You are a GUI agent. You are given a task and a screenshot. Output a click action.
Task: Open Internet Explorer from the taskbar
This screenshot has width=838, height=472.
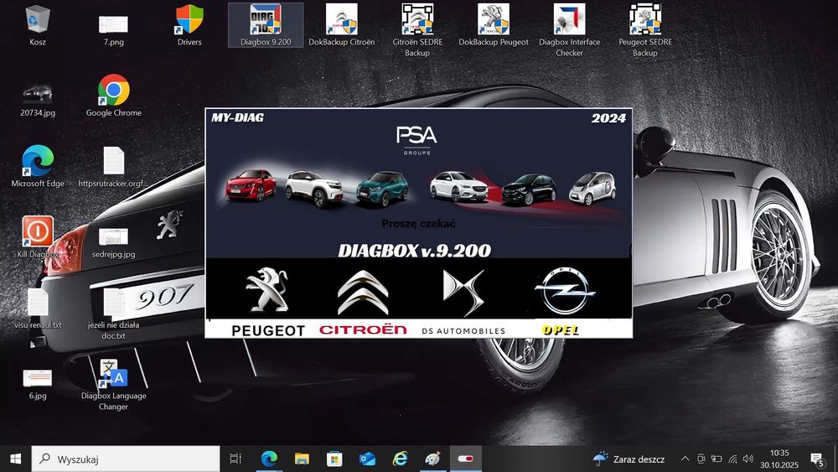click(x=400, y=459)
